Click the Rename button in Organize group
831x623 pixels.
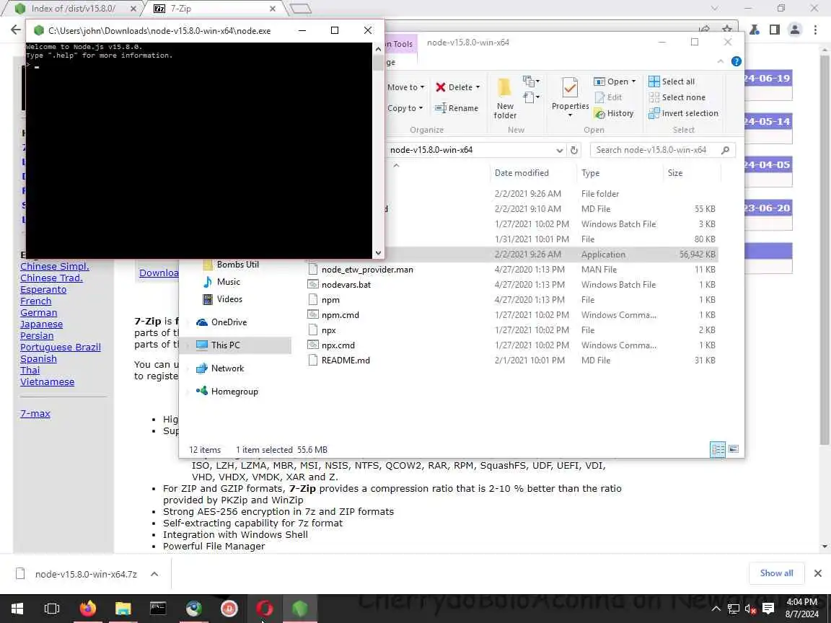pyautogui.click(x=457, y=108)
